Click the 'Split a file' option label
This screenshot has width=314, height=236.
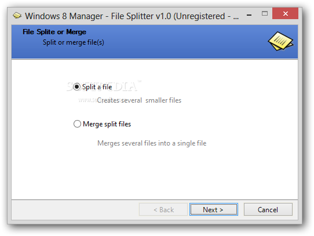[97, 87]
